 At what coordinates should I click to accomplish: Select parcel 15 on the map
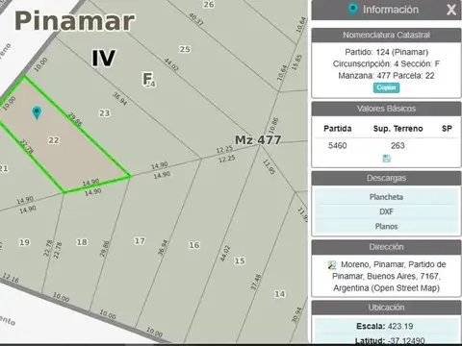tap(240, 261)
